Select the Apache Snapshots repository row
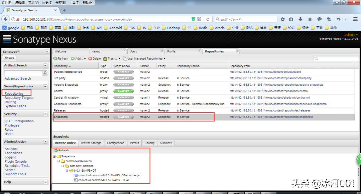361x194 pixels. 203,85
